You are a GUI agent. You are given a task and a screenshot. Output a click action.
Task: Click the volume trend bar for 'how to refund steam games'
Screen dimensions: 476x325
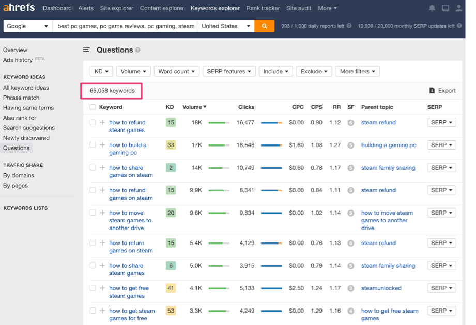click(219, 123)
